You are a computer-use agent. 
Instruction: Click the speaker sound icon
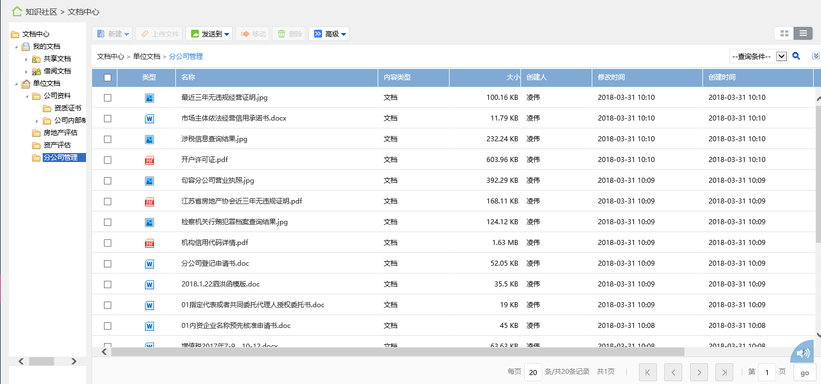click(x=803, y=353)
